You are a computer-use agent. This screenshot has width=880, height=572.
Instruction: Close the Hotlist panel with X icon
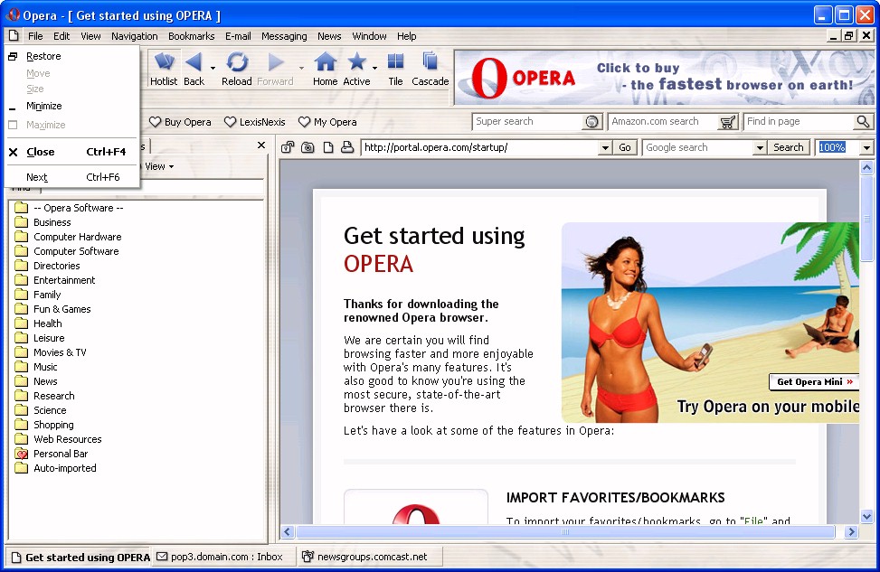(261, 145)
